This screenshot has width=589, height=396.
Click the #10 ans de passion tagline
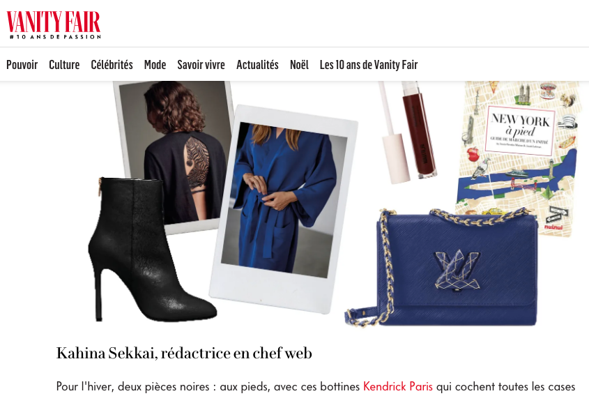click(x=55, y=37)
